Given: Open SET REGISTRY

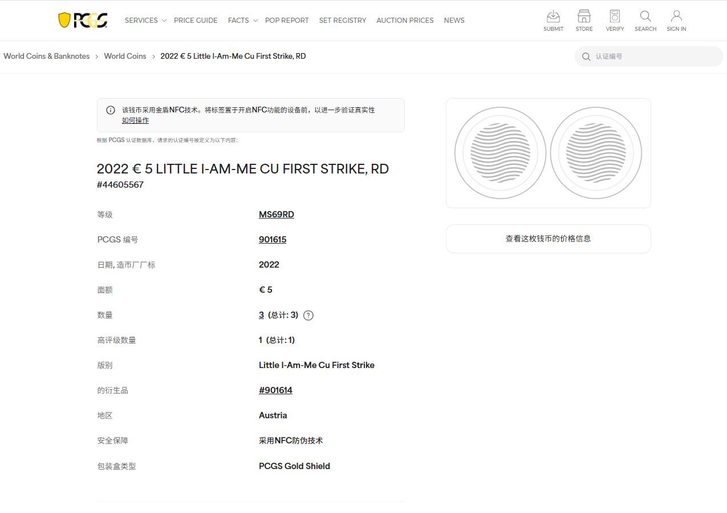Looking at the screenshot, I should click(x=342, y=20).
